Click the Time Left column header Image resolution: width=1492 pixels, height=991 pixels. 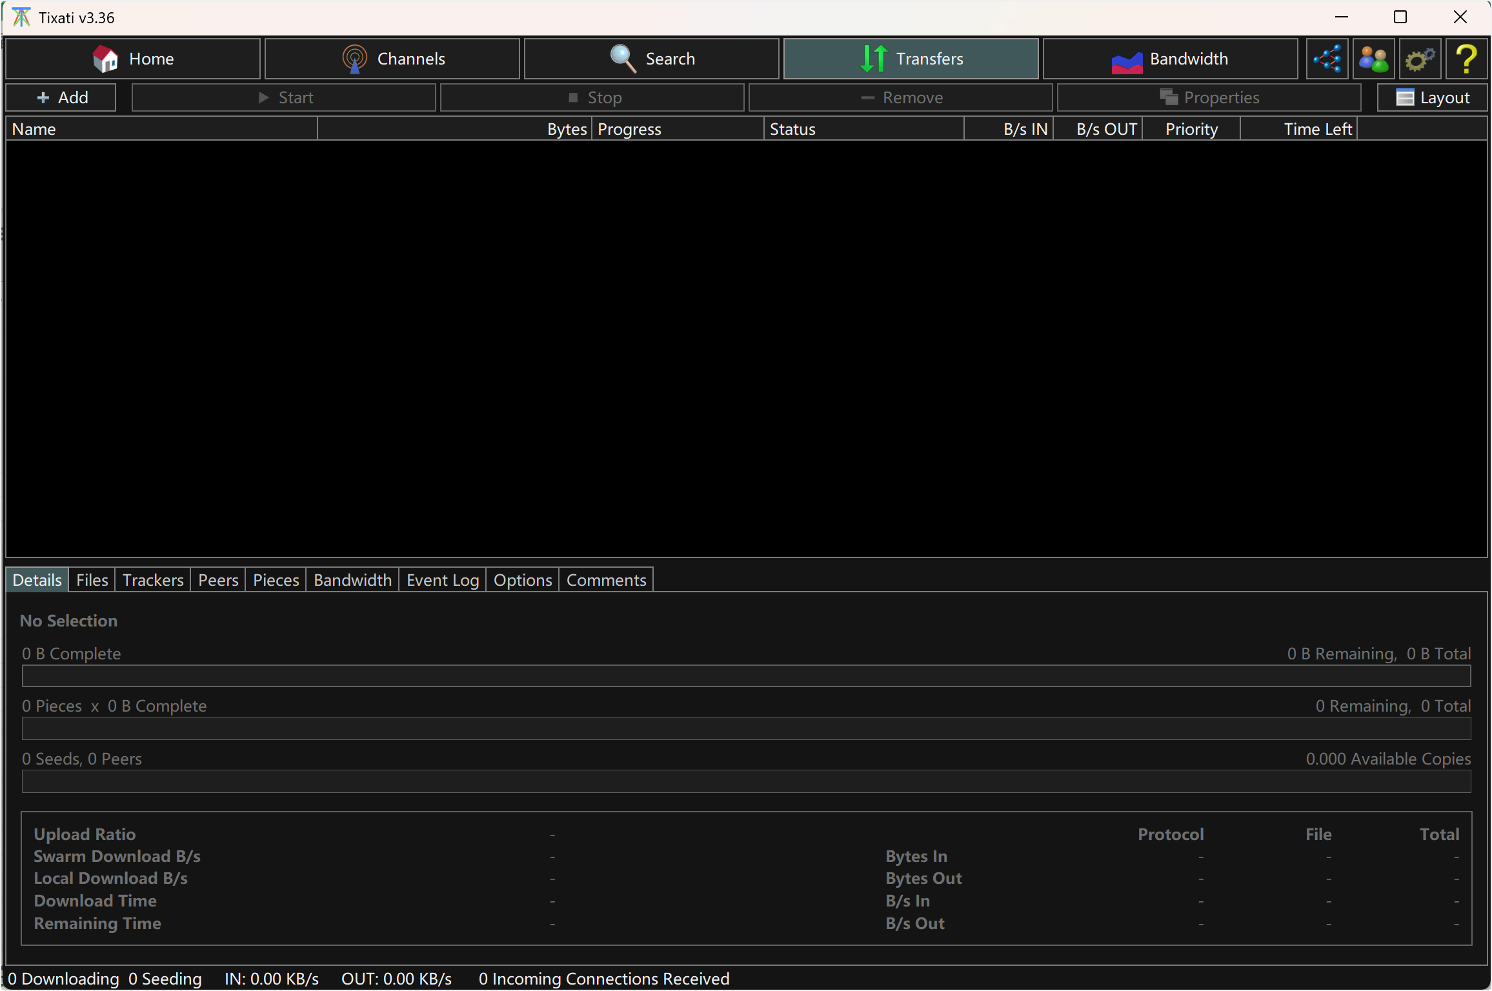(1316, 129)
